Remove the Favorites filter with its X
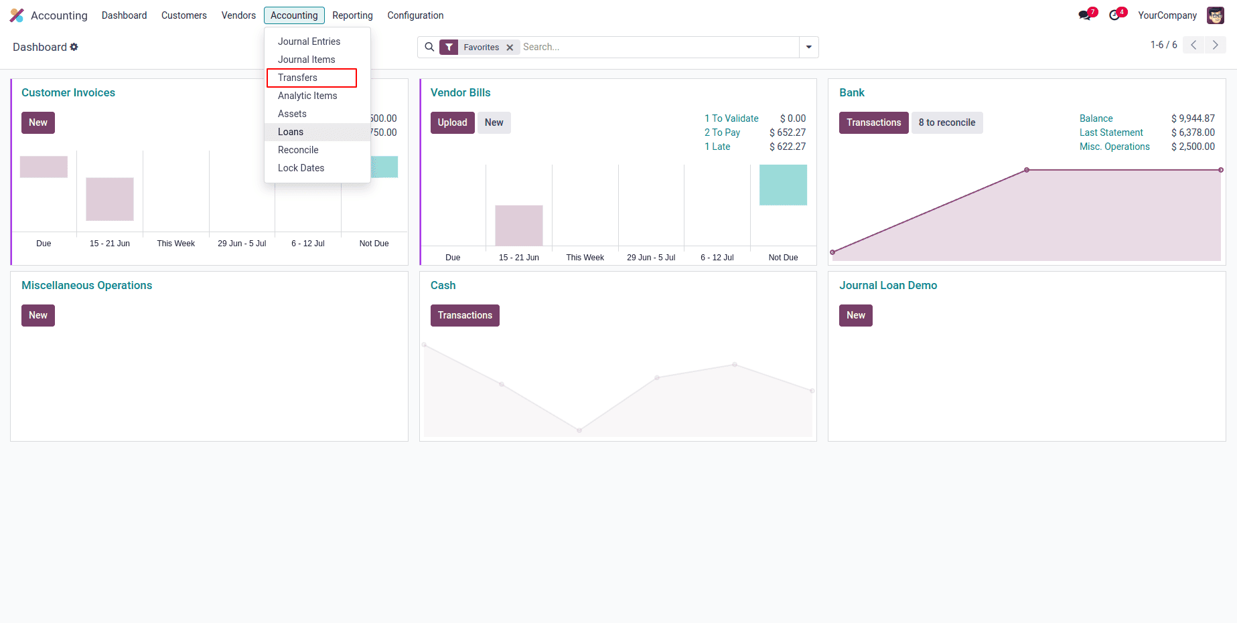 (x=510, y=47)
